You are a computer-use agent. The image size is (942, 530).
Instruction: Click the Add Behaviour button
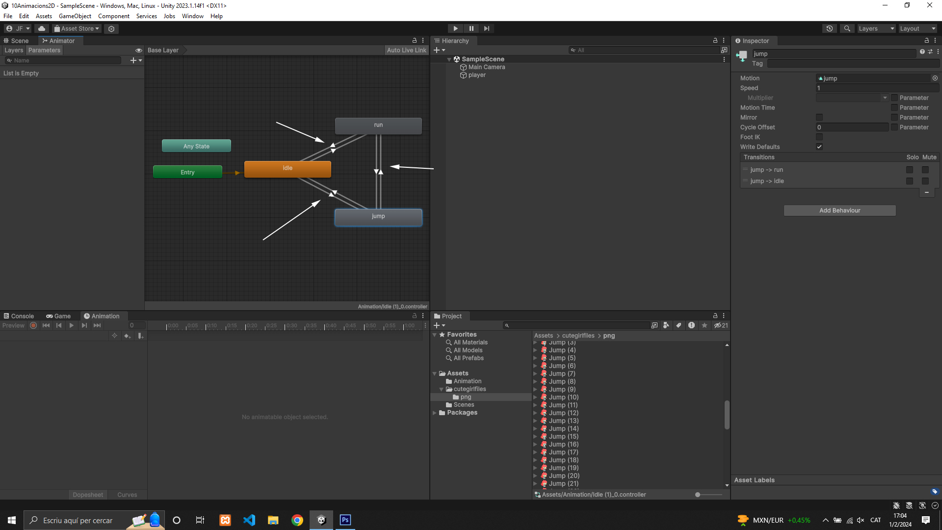[839, 211]
